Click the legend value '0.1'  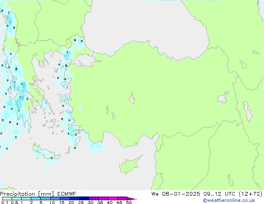[5, 202]
